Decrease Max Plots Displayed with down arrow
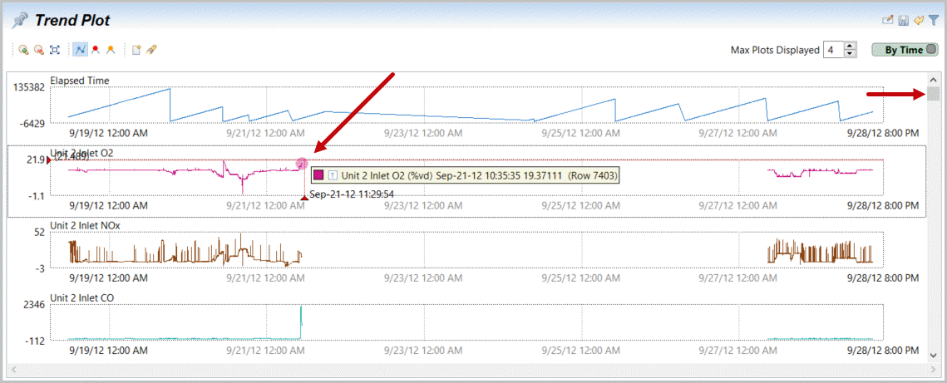 click(850, 54)
